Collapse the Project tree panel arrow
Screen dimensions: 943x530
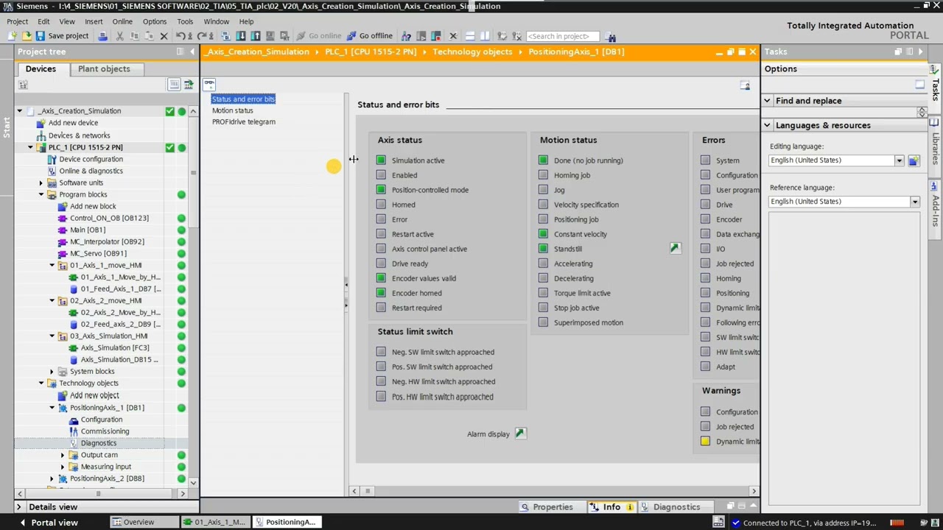point(193,52)
